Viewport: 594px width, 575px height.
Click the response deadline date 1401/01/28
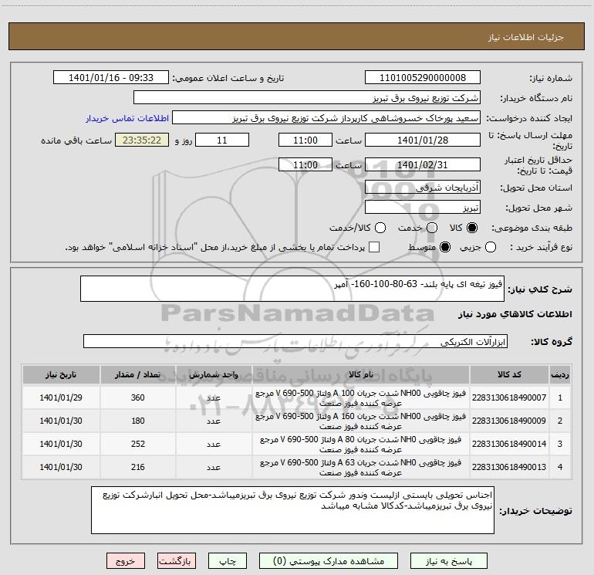(x=423, y=140)
